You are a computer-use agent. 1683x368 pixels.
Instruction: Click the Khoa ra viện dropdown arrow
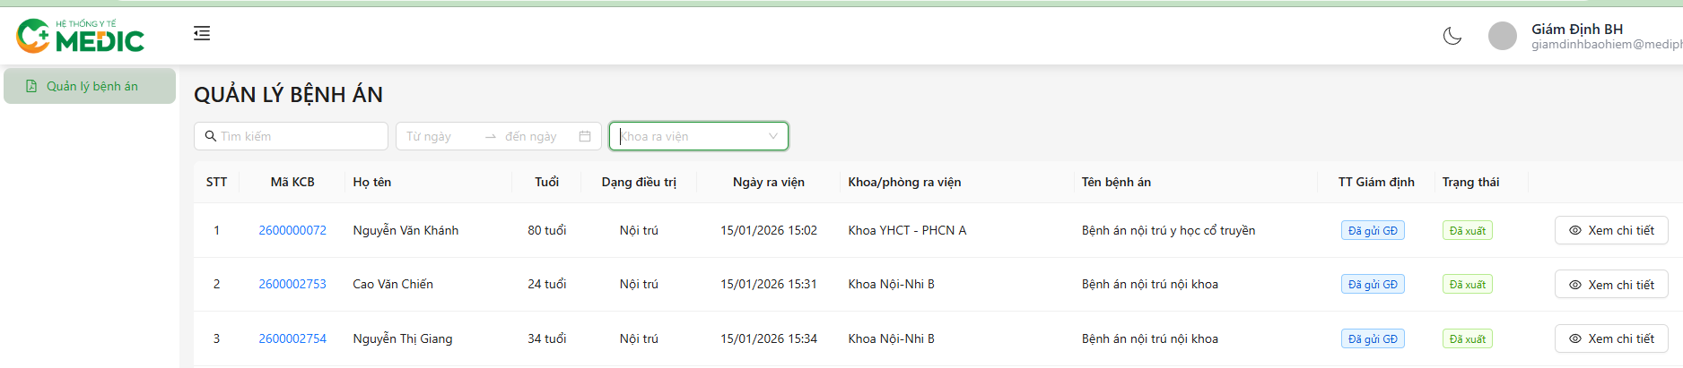(x=772, y=136)
